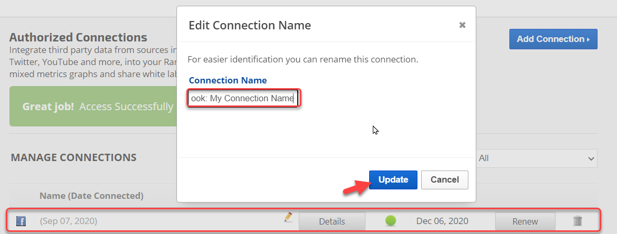Click the Sep 07, 2020 connected date
Viewport: 617px width, 234px height.
click(68, 221)
